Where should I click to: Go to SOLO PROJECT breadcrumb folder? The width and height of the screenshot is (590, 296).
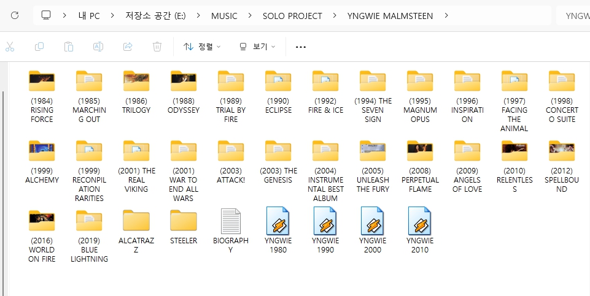tap(292, 16)
